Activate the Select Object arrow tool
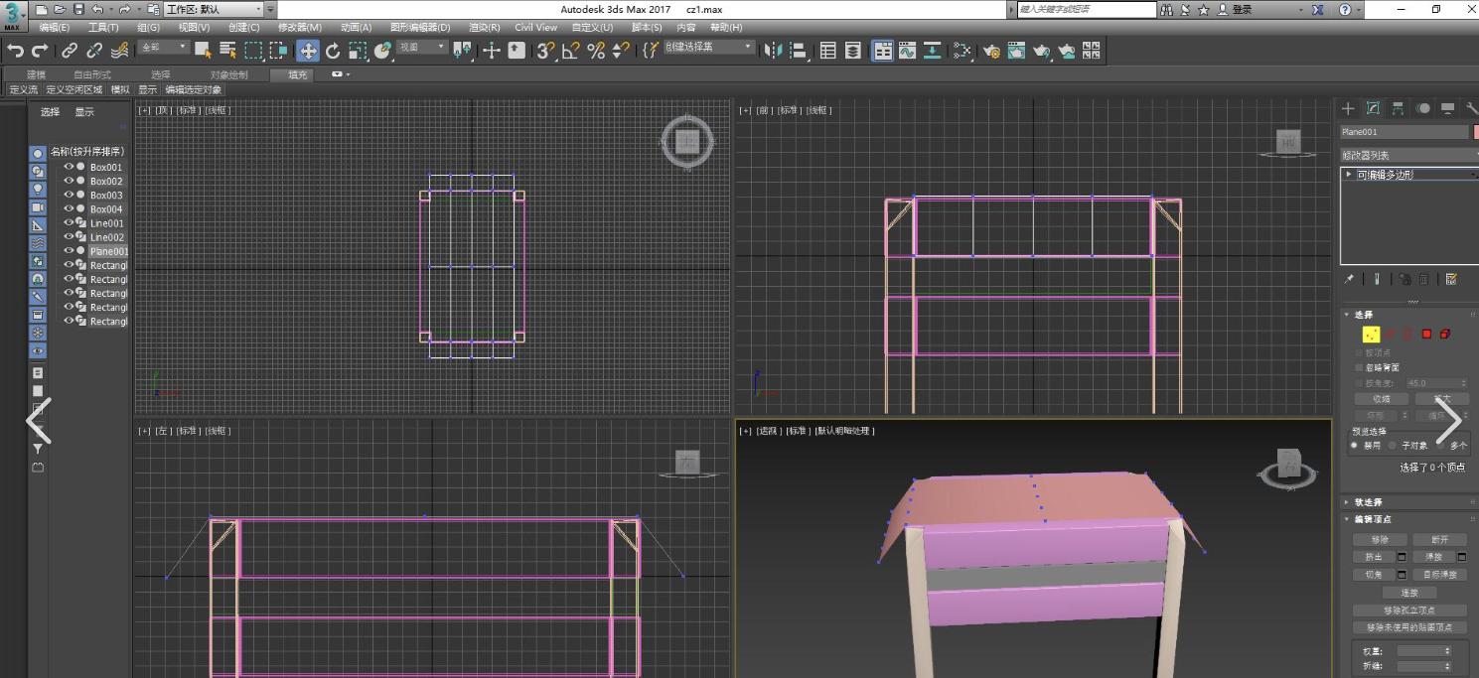The height and width of the screenshot is (678, 1479). pyautogui.click(x=202, y=52)
